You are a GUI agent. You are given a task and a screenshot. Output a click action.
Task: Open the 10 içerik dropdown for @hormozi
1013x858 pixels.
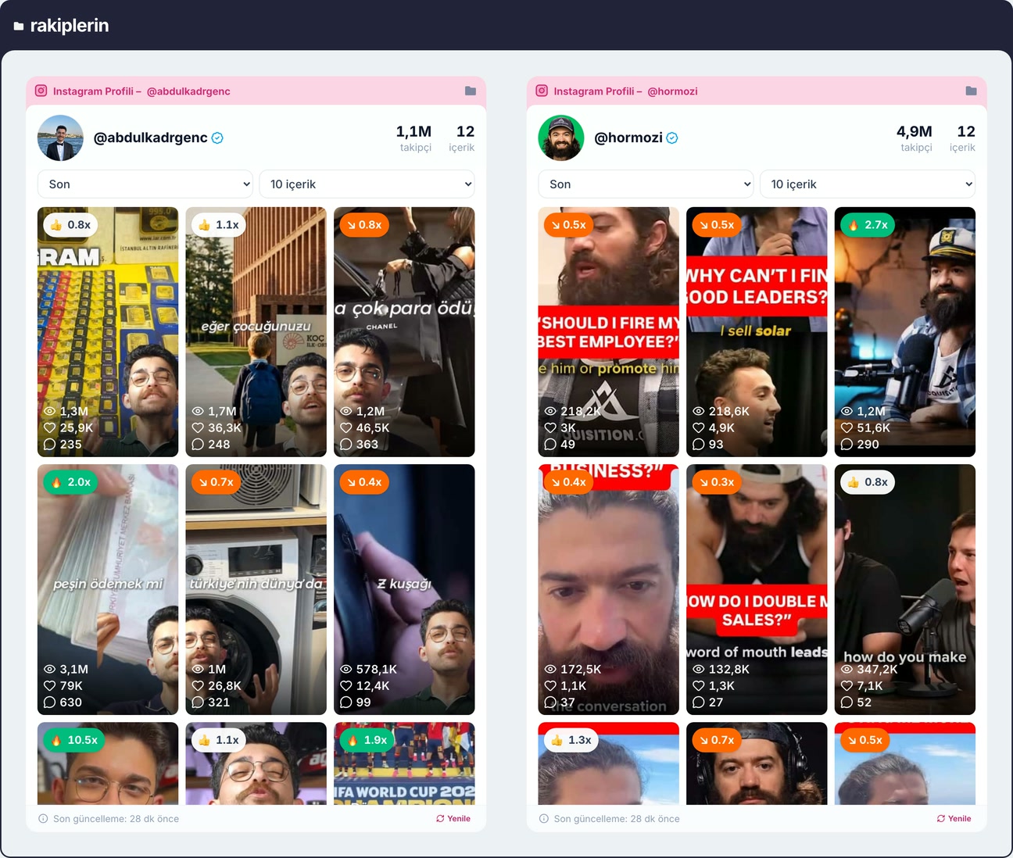click(x=868, y=184)
